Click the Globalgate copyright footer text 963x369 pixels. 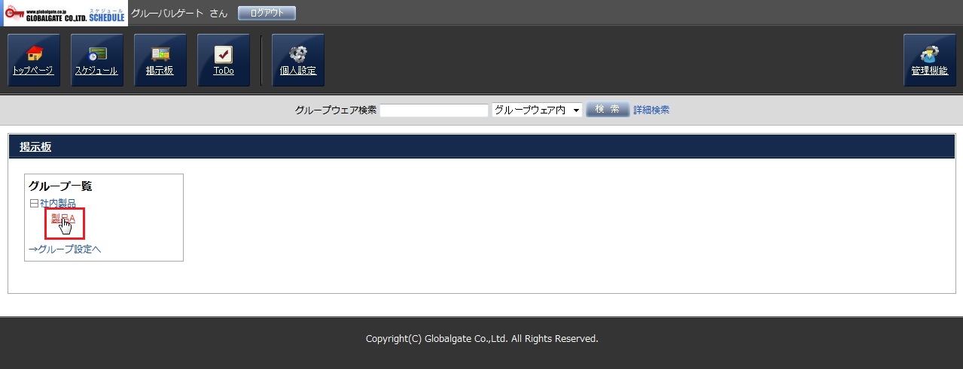(482, 339)
